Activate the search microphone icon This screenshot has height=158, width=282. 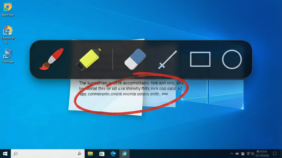(x=80, y=154)
